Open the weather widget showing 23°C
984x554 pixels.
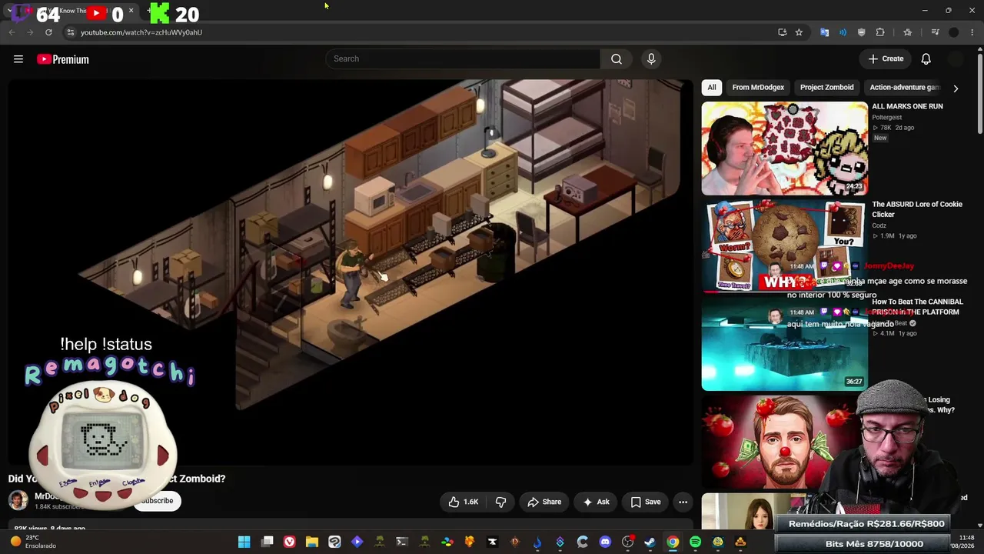[34, 542]
